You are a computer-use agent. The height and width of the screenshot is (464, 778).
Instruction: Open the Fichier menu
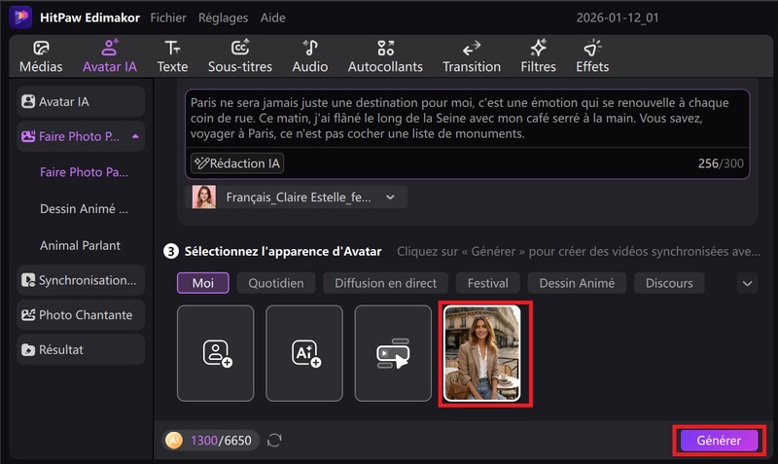168,18
